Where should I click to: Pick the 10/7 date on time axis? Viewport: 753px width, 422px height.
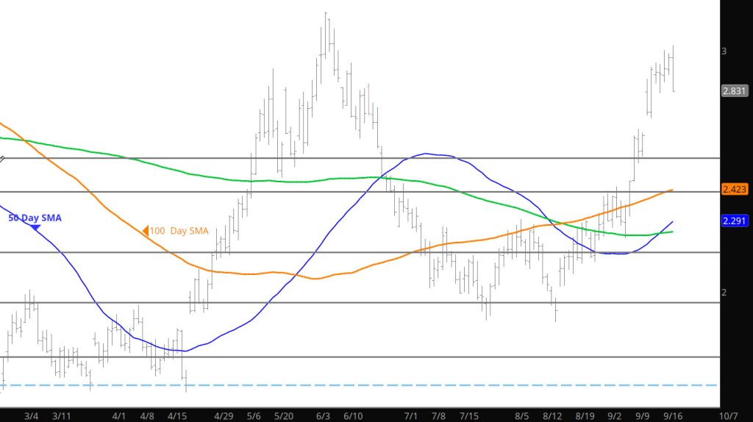[x=729, y=416]
